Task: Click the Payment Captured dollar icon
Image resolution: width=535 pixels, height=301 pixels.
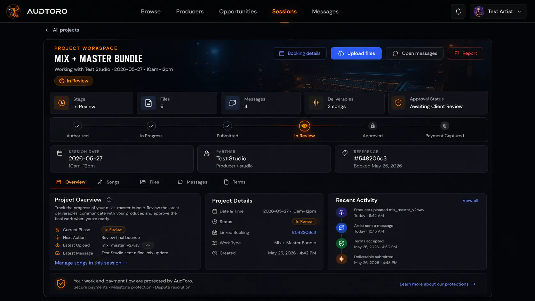Action: pyautogui.click(x=444, y=126)
